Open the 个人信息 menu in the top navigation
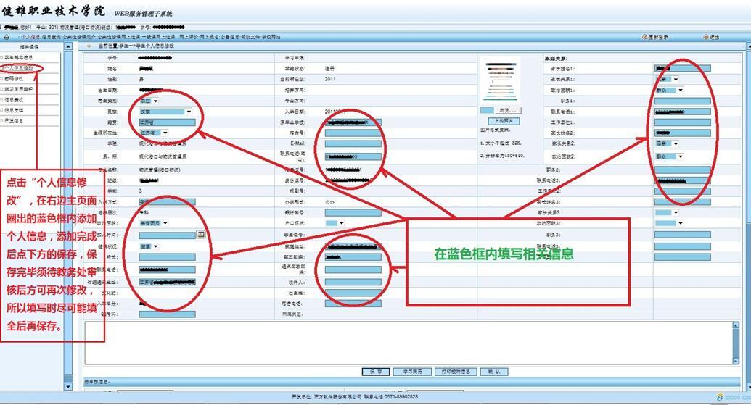This screenshot has width=751, height=405. coord(30,36)
